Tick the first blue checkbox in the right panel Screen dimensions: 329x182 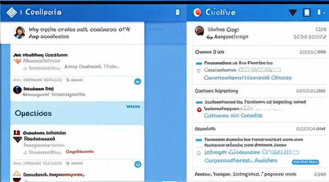tap(199, 63)
